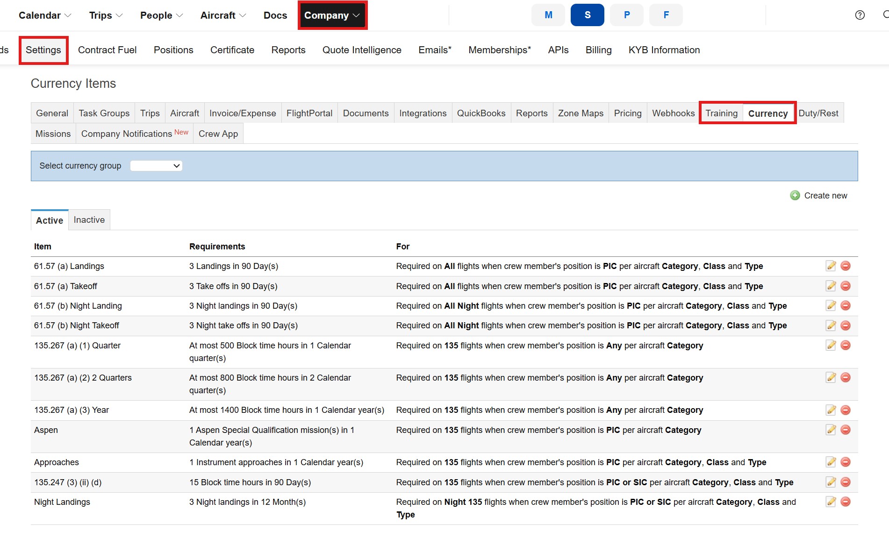Switch to the Zone Maps tab
This screenshot has height=538, width=889.
(581, 113)
